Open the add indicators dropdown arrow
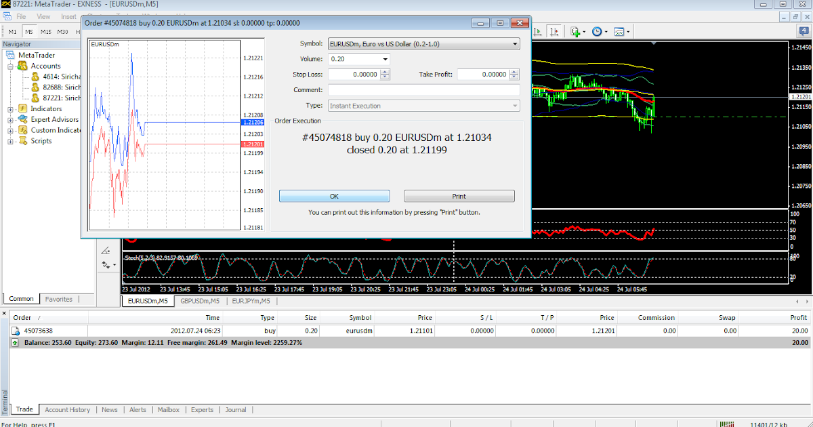The height and width of the screenshot is (427, 813). click(x=584, y=32)
